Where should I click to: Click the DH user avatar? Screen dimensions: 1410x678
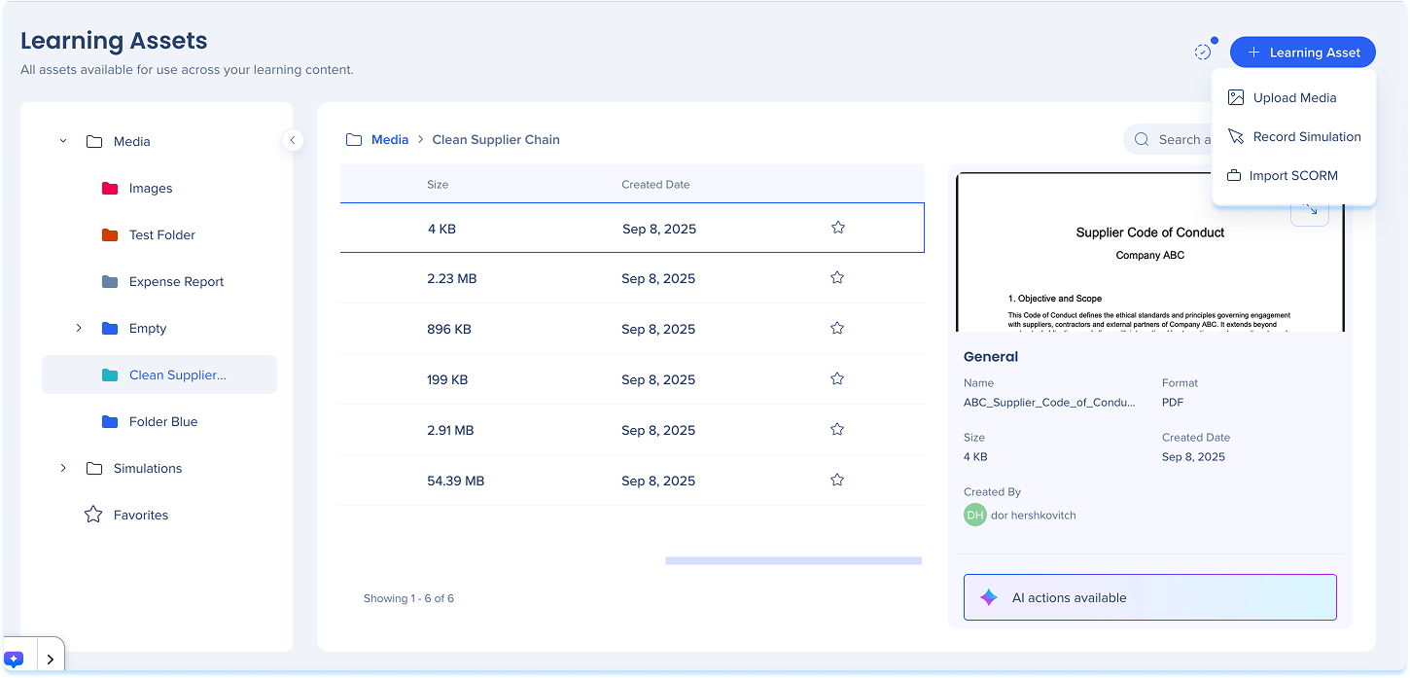coord(974,515)
